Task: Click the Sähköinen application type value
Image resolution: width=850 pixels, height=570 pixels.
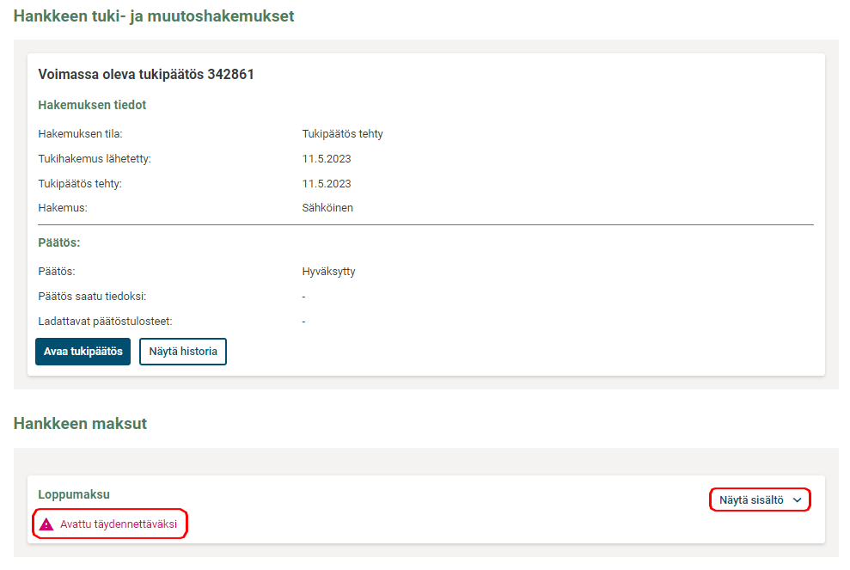Action: 327,208
